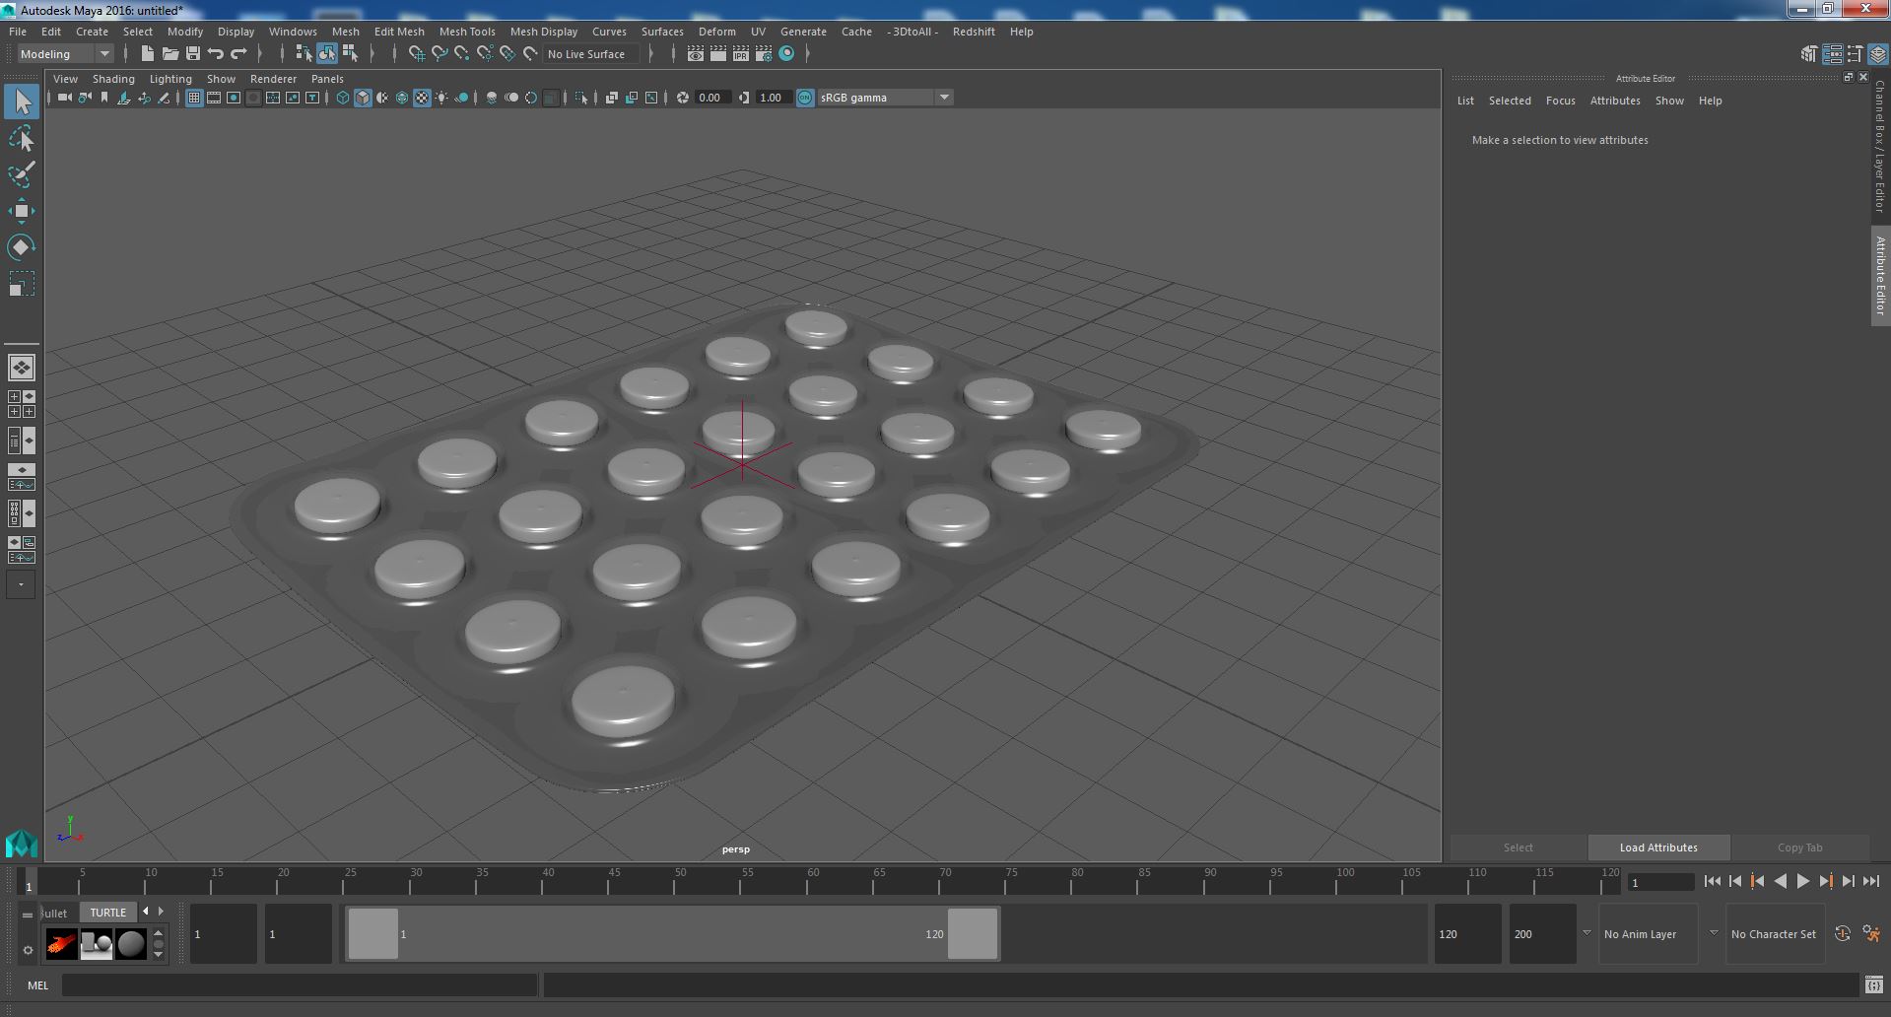The height and width of the screenshot is (1017, 1891).
Task: Open the Edit Mesh menu
Action: point(399,32)
